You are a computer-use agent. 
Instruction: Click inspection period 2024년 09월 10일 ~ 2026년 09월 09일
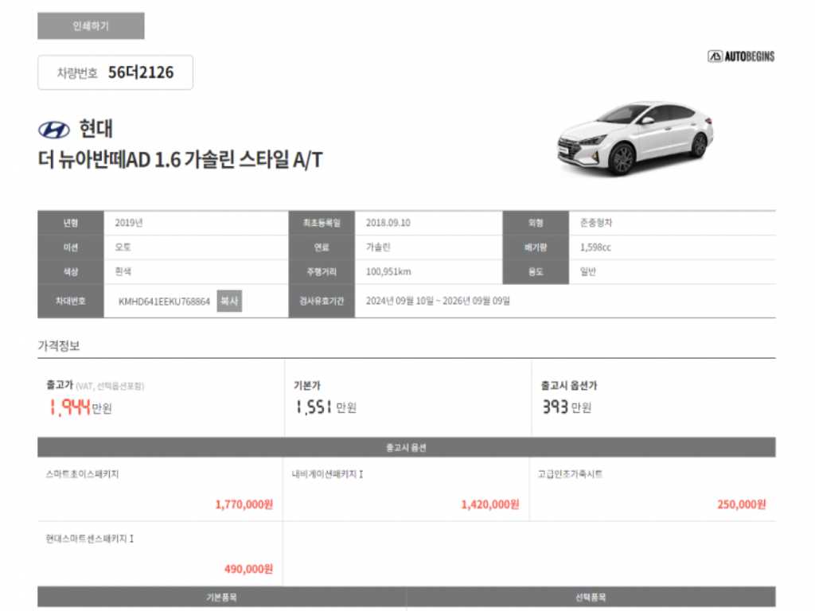(x=438, y=301)
